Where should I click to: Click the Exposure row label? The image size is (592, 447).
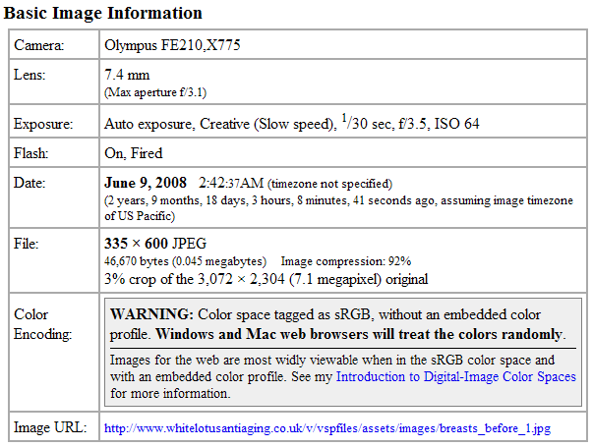[43, 125]
